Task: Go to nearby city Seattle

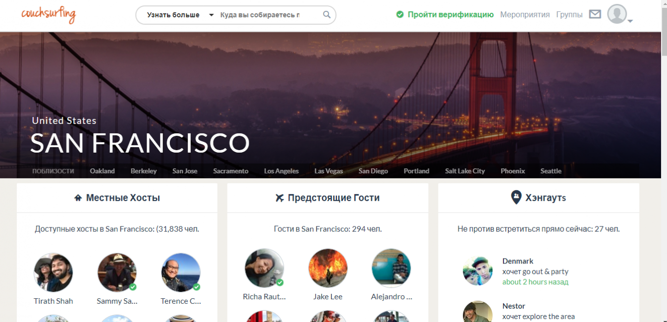Action: (x=551, y=171)
